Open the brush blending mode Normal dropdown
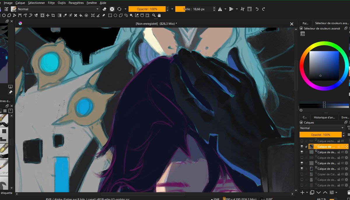Image resolution: width=350 pixels, height=200 pixels. [59, 9]
